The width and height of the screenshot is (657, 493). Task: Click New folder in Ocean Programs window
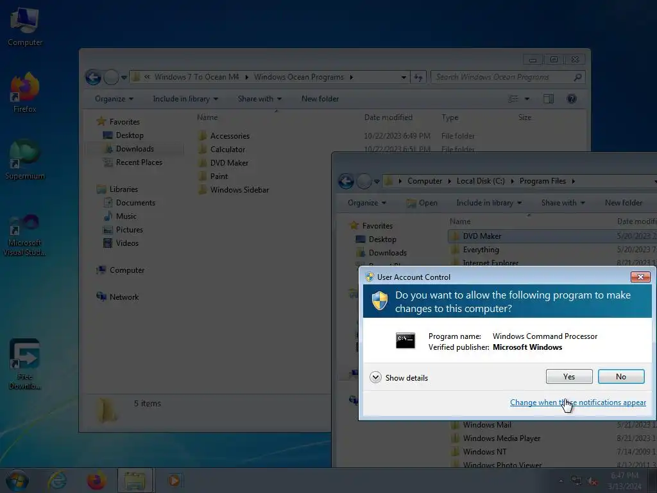[320, 99]
